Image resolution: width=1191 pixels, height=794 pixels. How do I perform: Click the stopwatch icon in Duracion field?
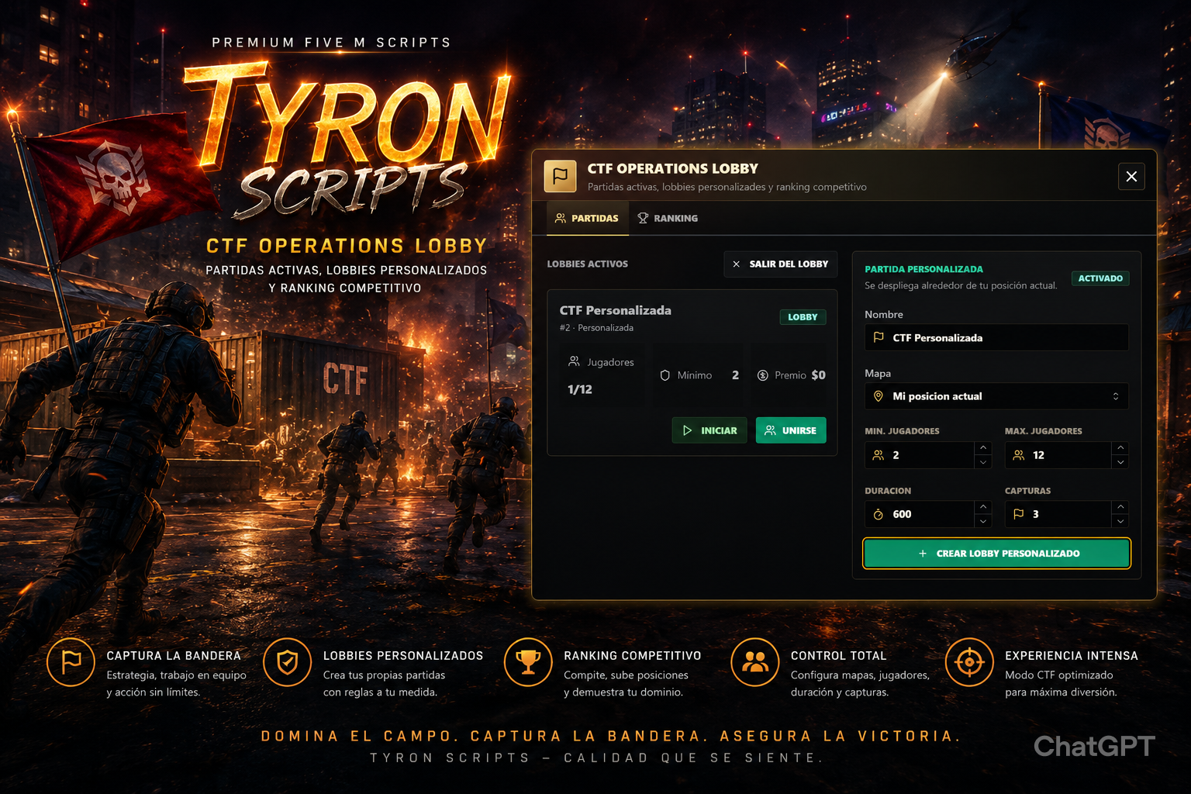tap(879, 514)
